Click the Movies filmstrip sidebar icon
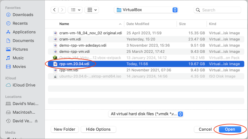The image size is (248, 139). coord(8,67)
